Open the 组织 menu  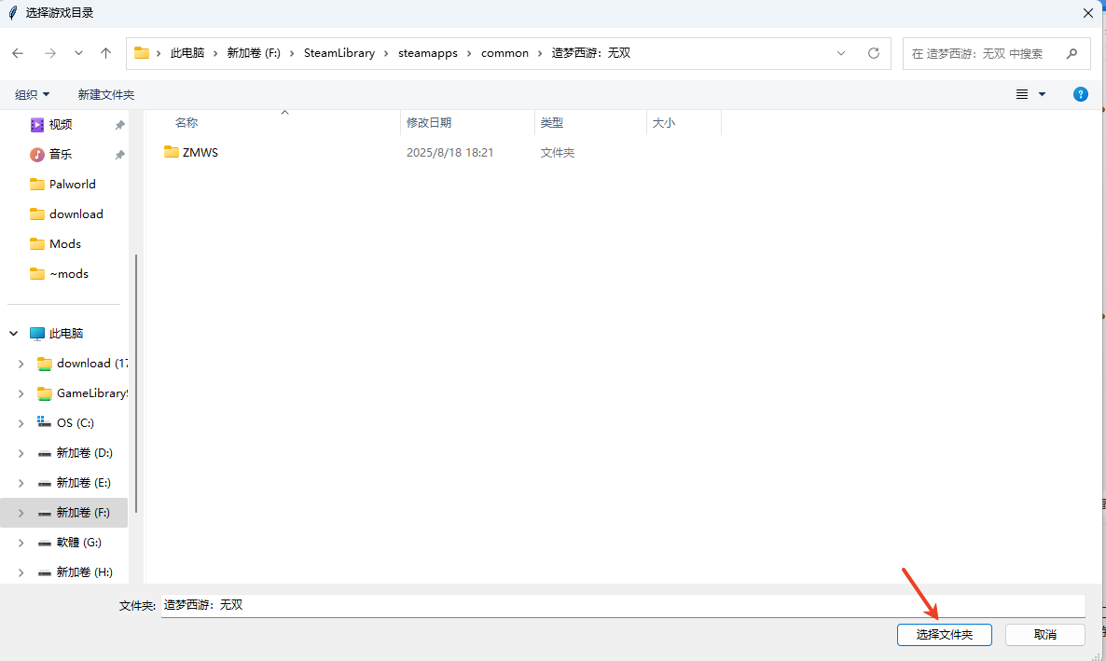(32, 94)
